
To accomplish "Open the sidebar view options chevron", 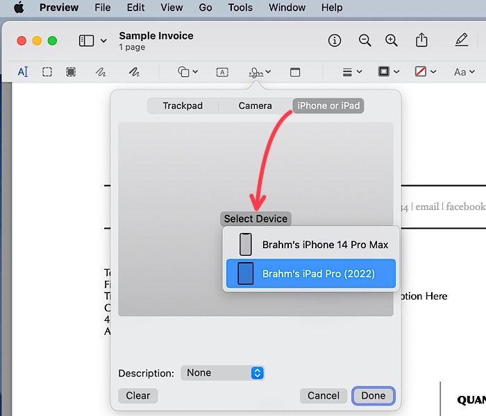I will tap(103, 41).
